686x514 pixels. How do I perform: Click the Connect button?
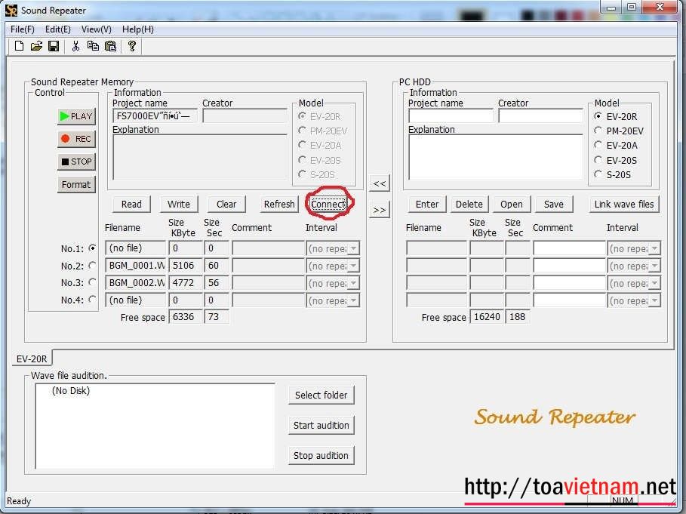(328, 205)
